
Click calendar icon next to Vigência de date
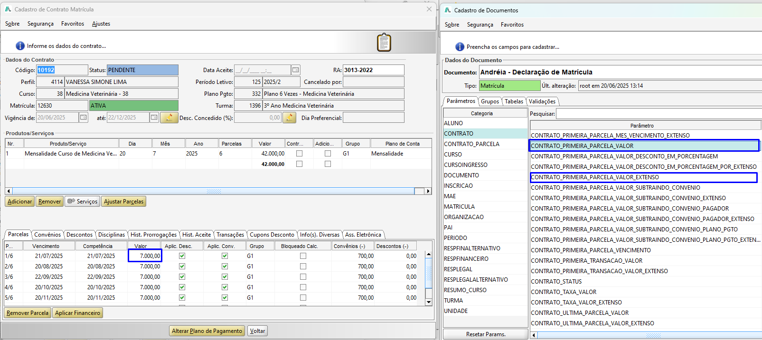84,117
